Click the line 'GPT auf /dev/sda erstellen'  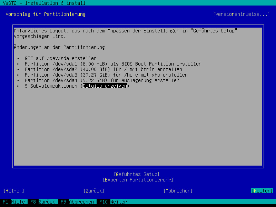61,58
